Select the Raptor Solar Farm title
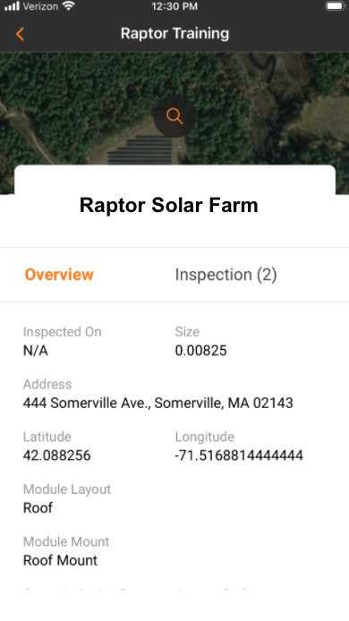Screen dimensions: 349x621 [x=169, y=205]
